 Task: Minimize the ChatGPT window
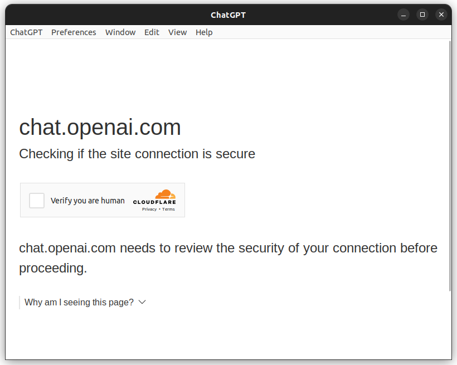pyautogui.click(x=403, y=14)
